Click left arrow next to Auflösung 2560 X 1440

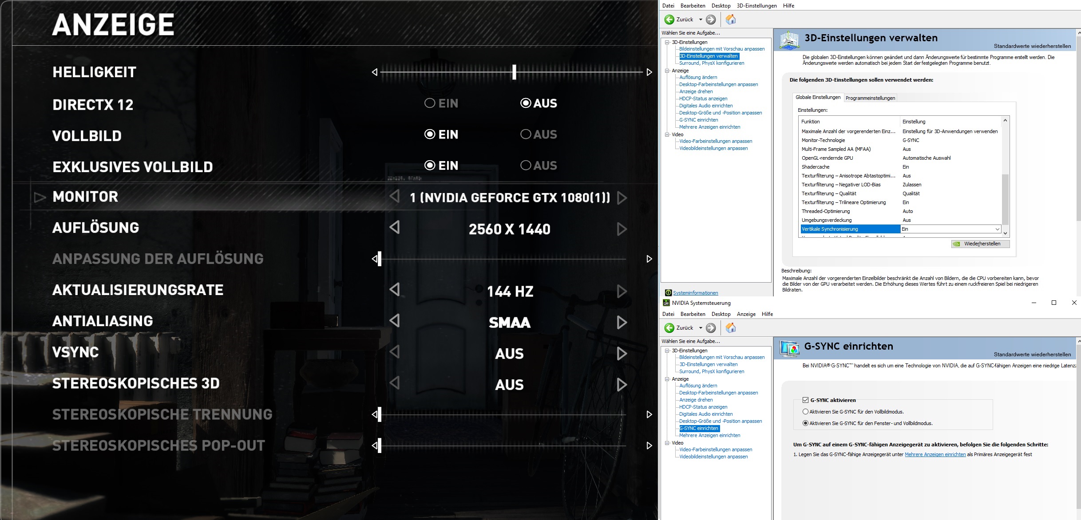pos(394,228)
